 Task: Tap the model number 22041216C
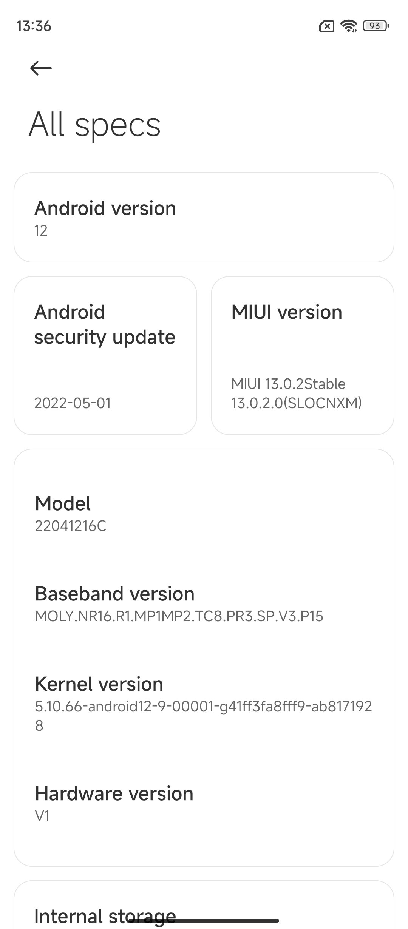pos(71,526)
